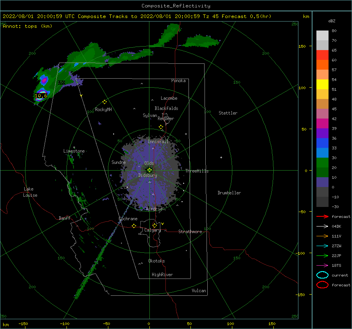
Task: Click the Okotoks label
Action: click(156, 261)
